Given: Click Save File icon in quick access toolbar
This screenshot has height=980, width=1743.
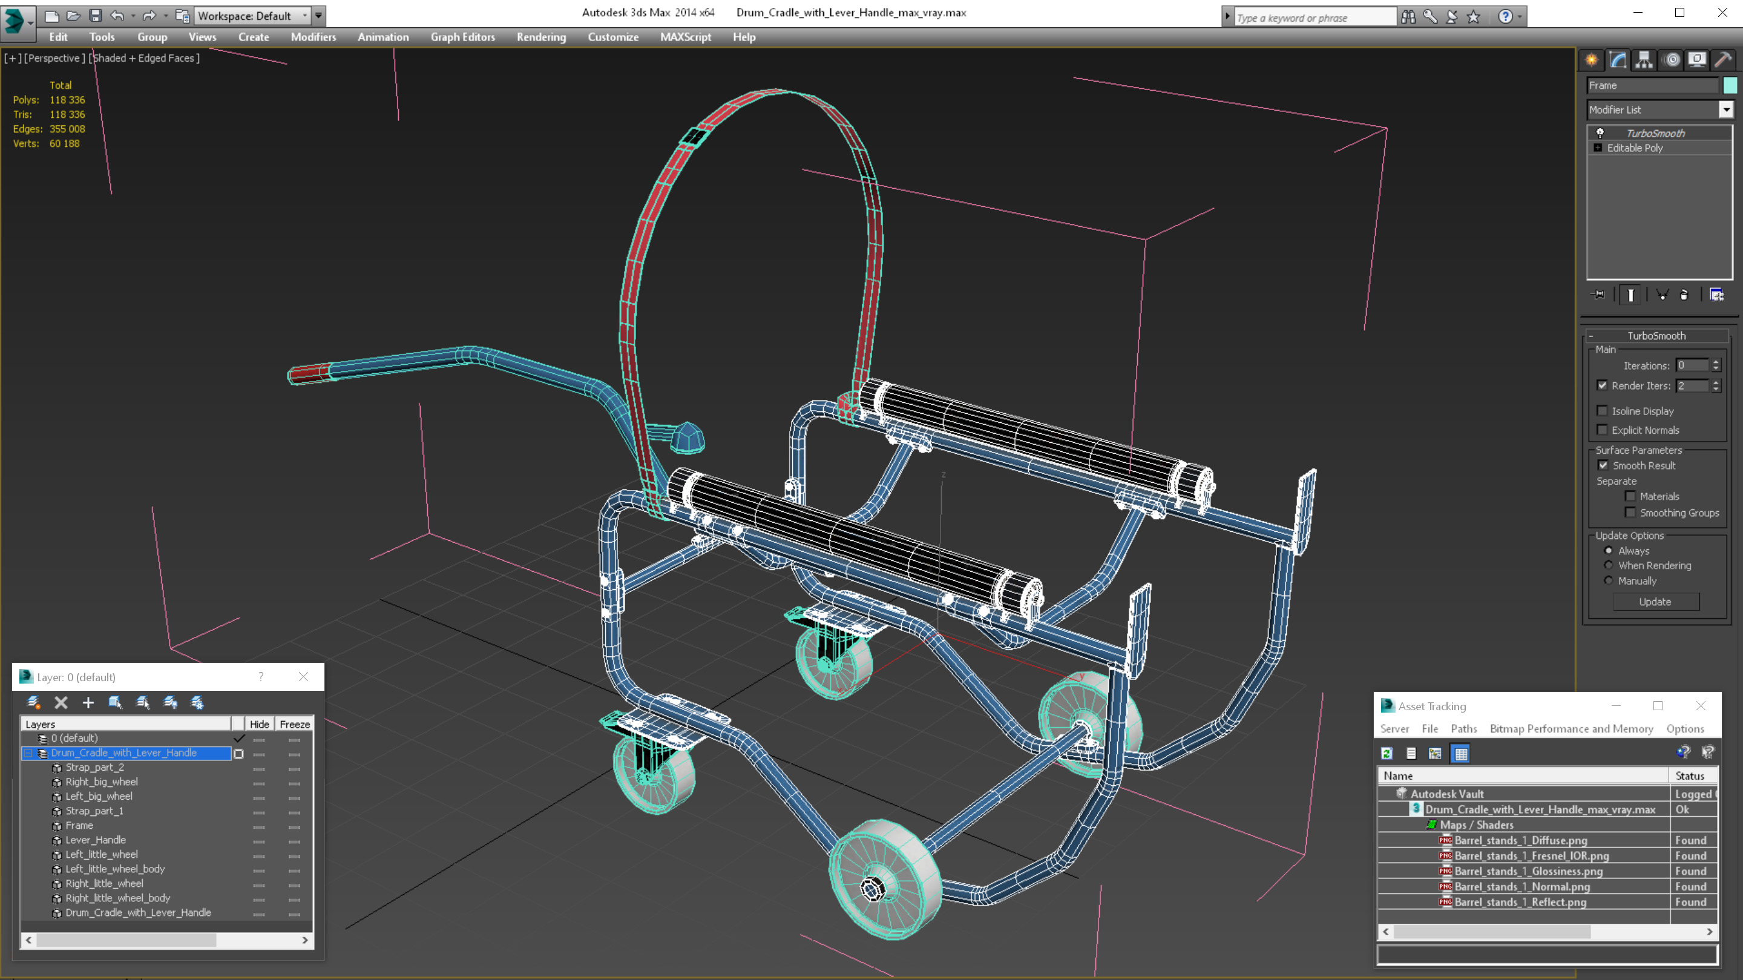Looking at the screenshot, I should click(x=96, y=16).
